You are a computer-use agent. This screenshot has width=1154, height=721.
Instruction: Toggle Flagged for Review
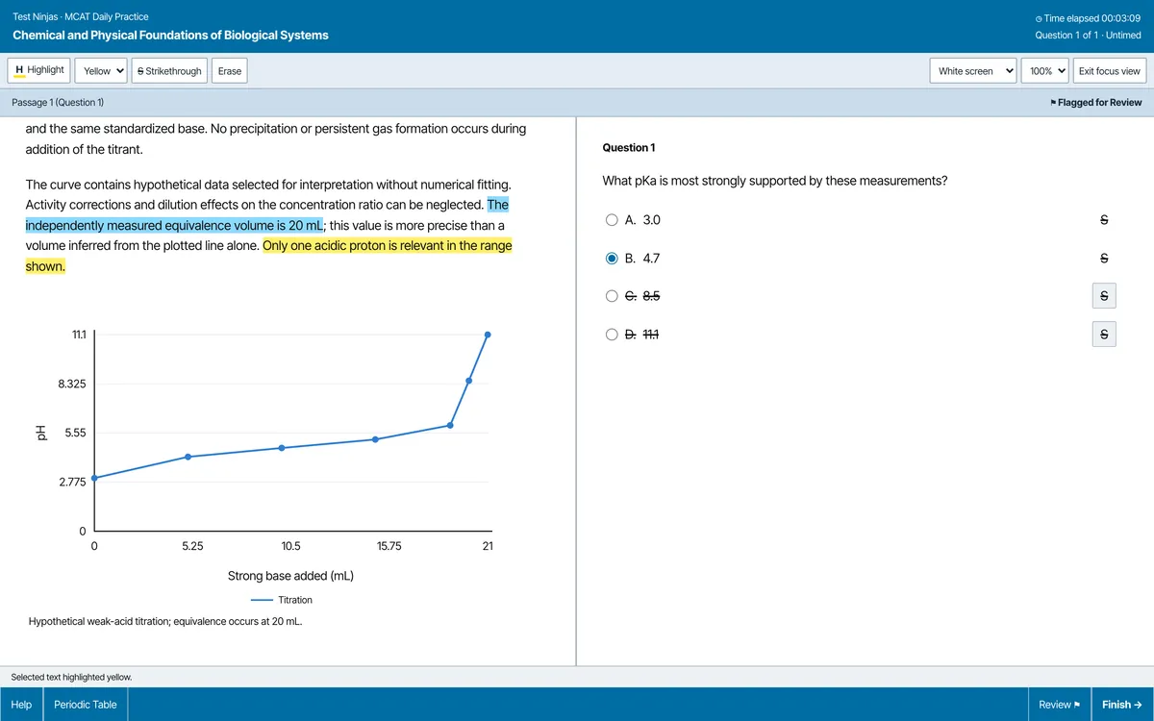(x=1096, y=103)
